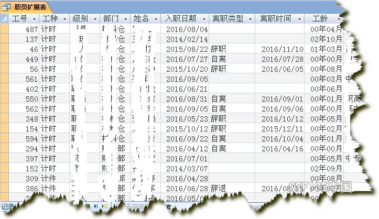Click the 工号 cell showing 561

pyautogui.click(x=24, y=79)
